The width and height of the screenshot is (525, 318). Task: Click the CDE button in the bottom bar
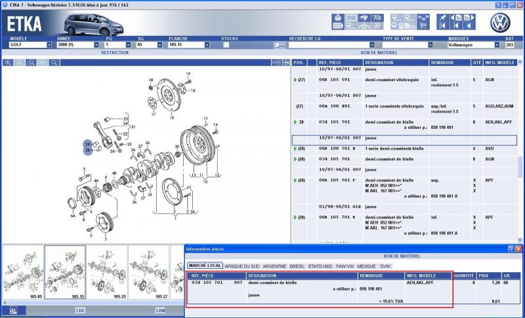click(80, 311)
